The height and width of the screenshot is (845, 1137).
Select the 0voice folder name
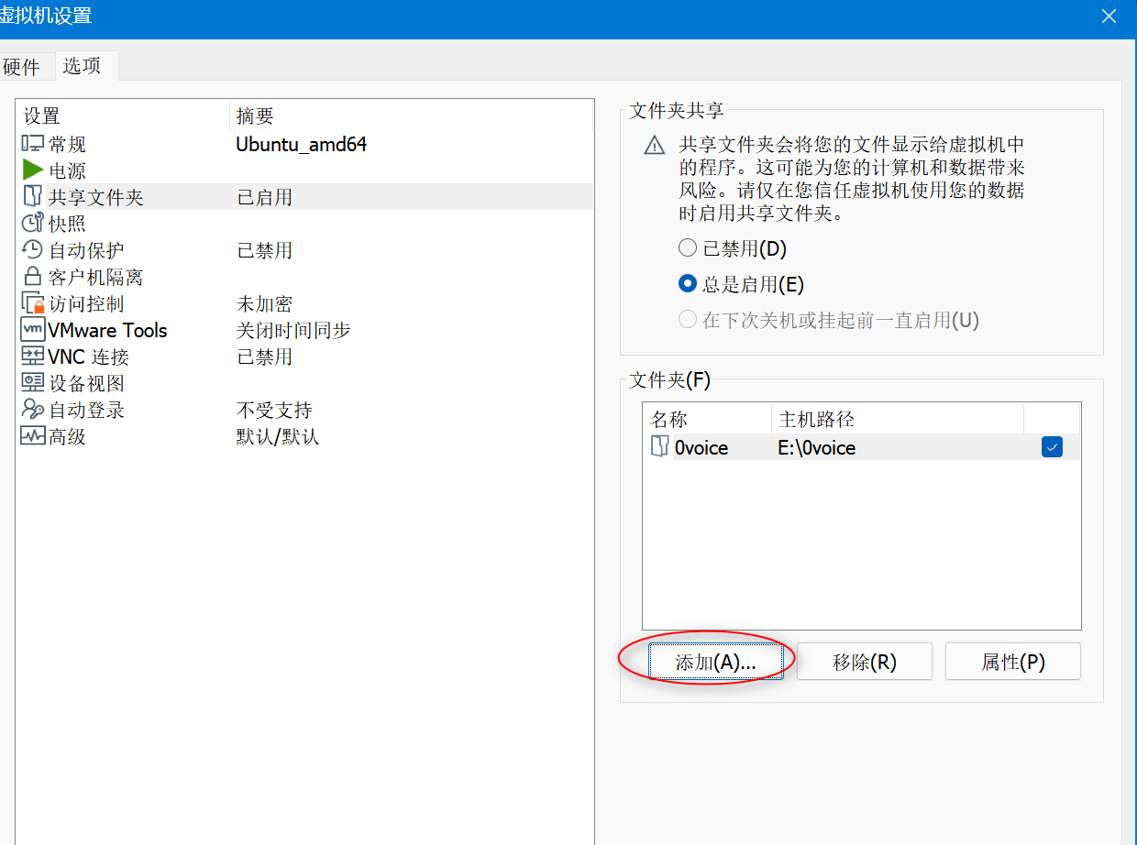(701, 447)
